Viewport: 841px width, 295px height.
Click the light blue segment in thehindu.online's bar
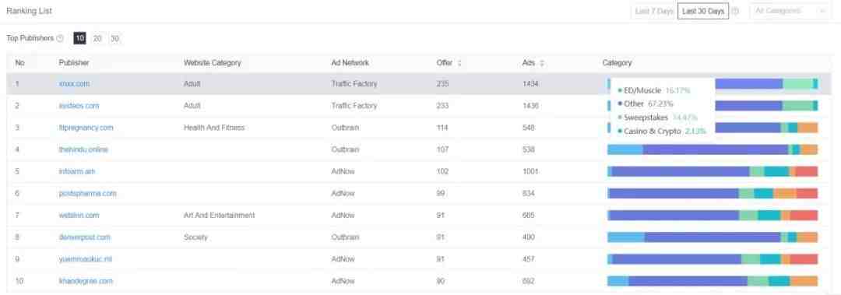click(x=625, y=149)
